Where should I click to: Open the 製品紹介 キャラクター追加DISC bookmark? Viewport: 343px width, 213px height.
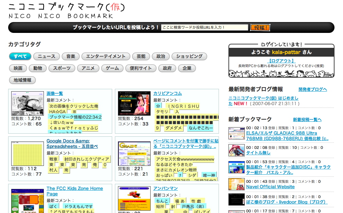click(288, 170)
